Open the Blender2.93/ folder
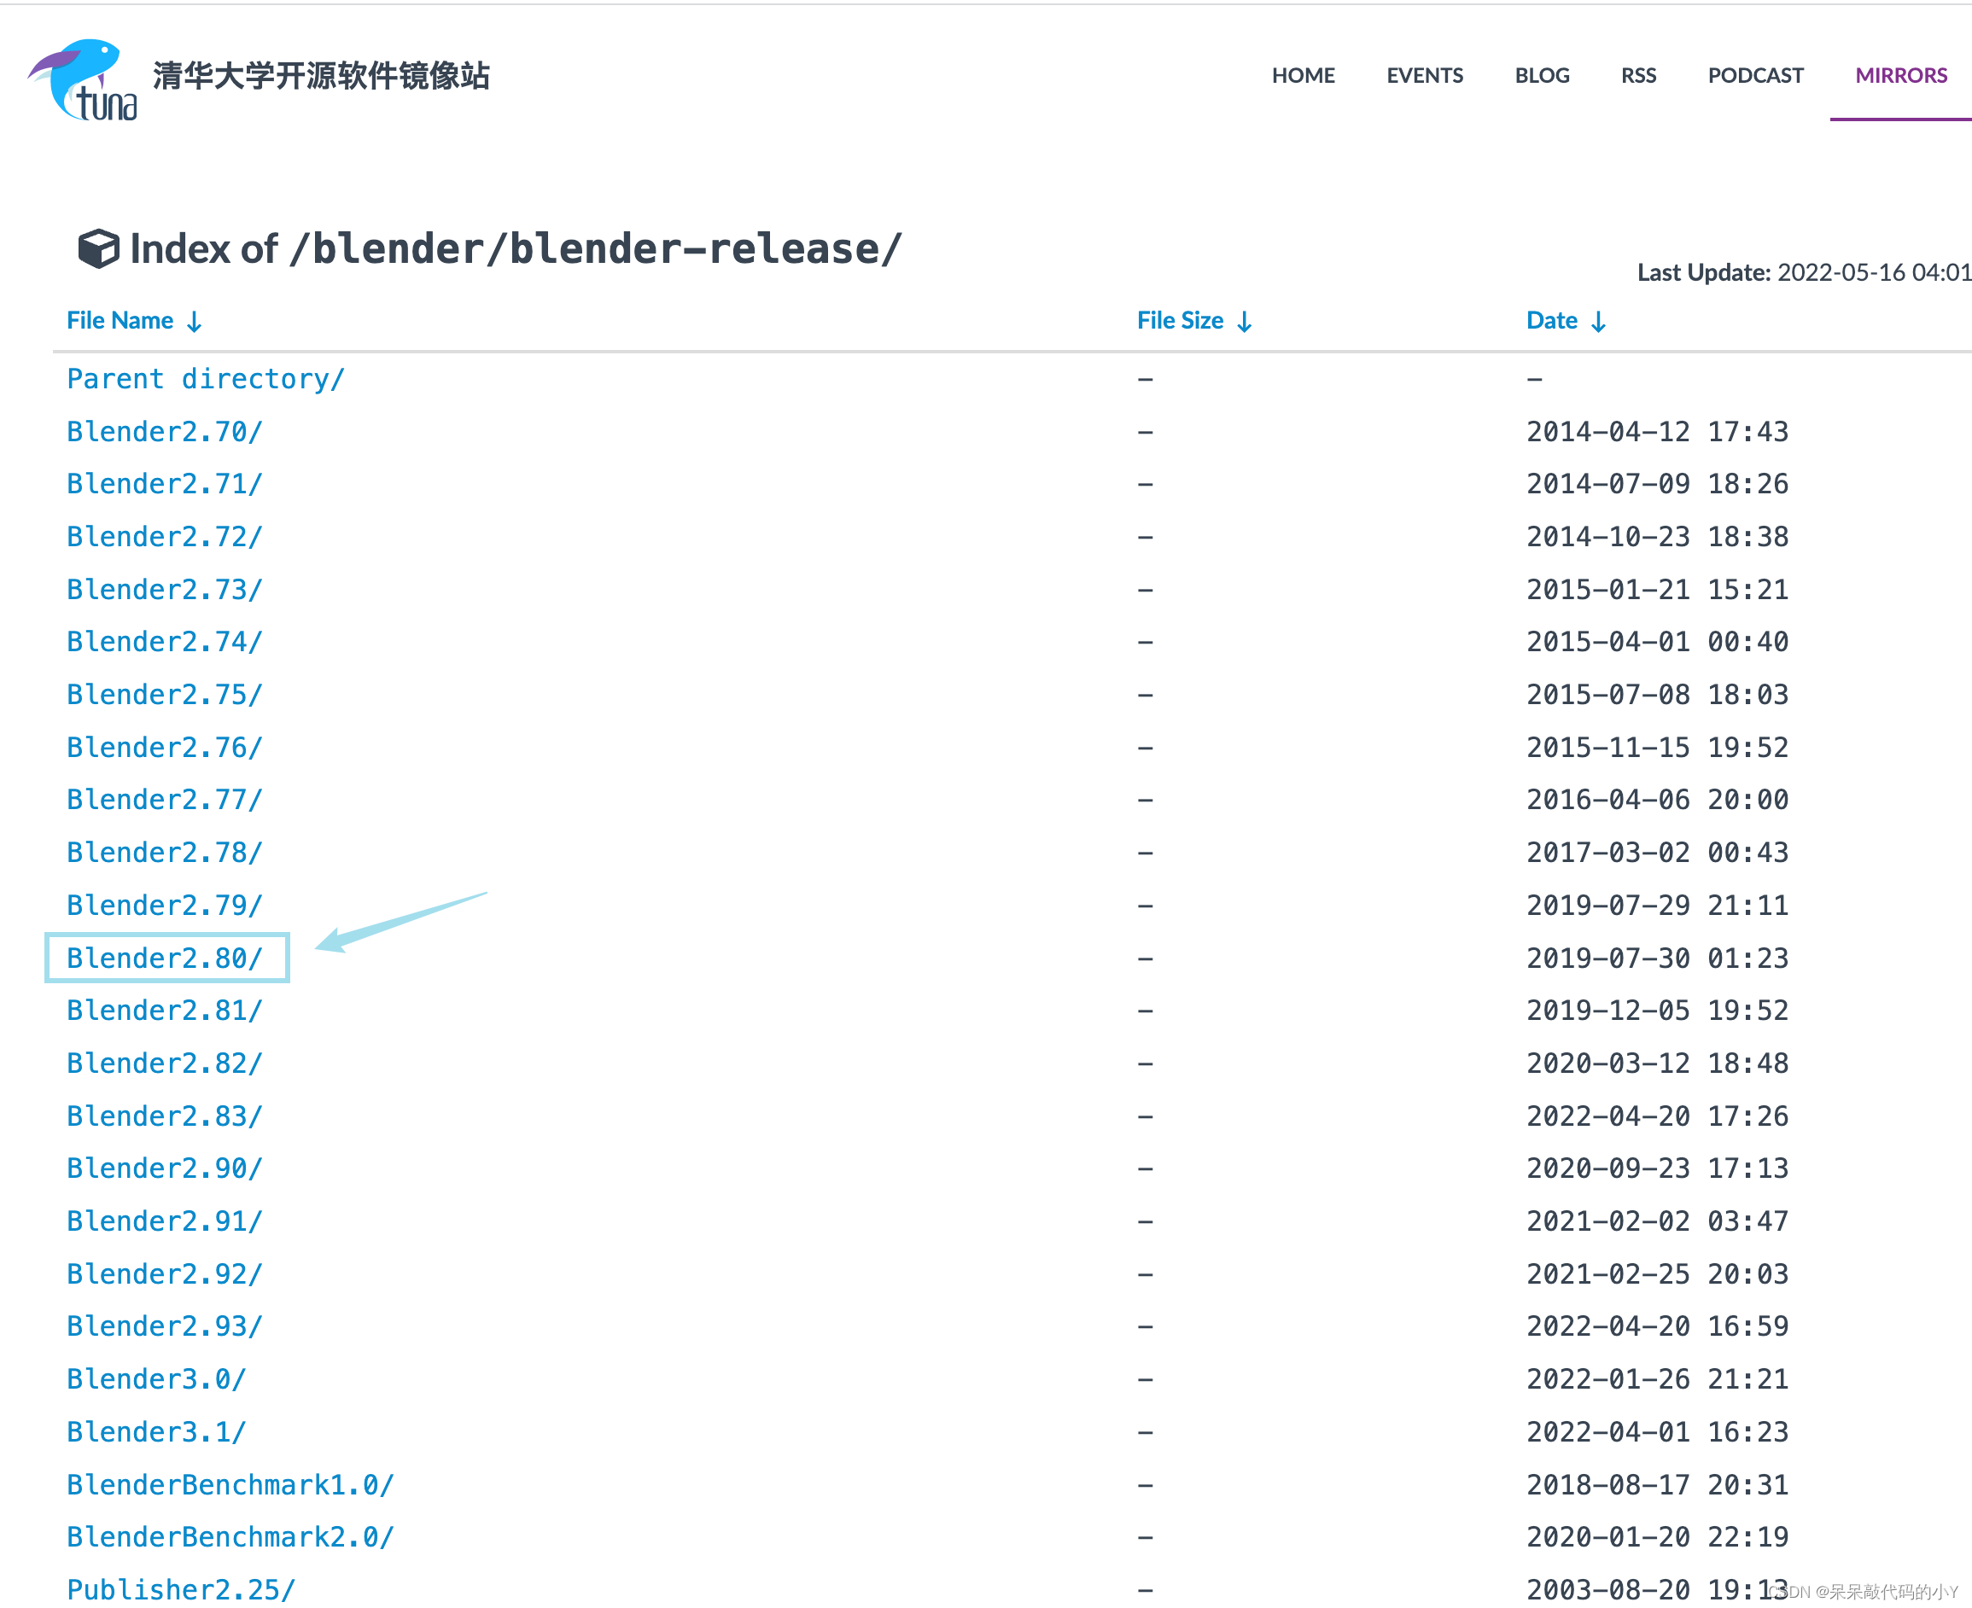 click(x=165, y=1325)
